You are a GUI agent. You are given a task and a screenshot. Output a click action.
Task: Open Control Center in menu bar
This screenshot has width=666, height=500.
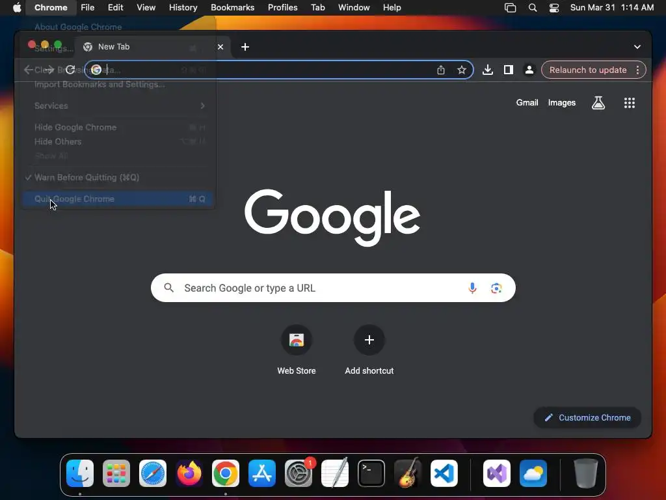554,8
